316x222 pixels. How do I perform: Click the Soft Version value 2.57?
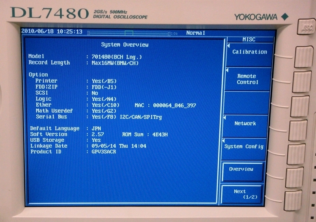pos(98,134)
